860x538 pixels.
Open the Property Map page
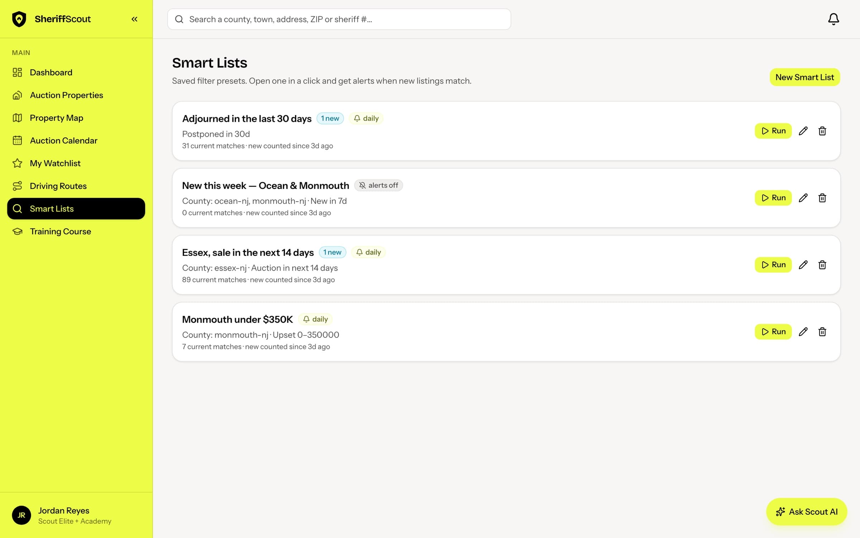click(x=76, y=118)
